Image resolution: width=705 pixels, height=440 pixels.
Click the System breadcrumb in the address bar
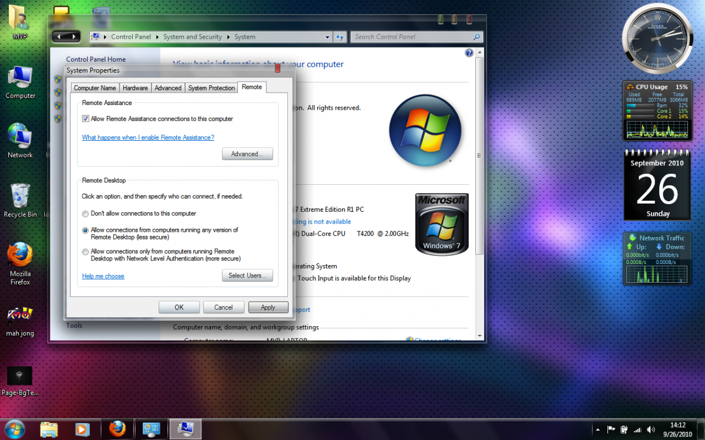pos(245,37)
